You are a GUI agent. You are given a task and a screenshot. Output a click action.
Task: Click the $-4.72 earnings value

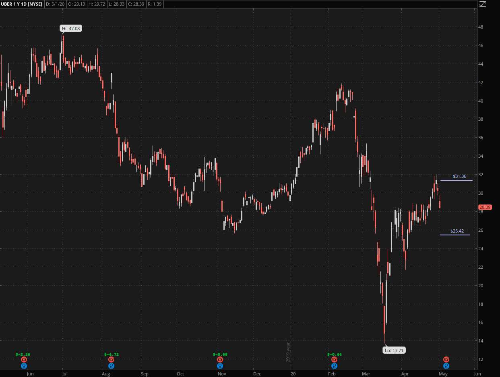112,354
